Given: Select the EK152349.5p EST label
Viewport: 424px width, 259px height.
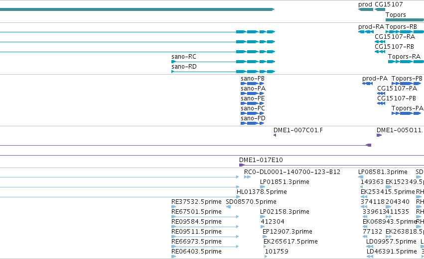Looking at the screenshot, I should tap(405, 182).
